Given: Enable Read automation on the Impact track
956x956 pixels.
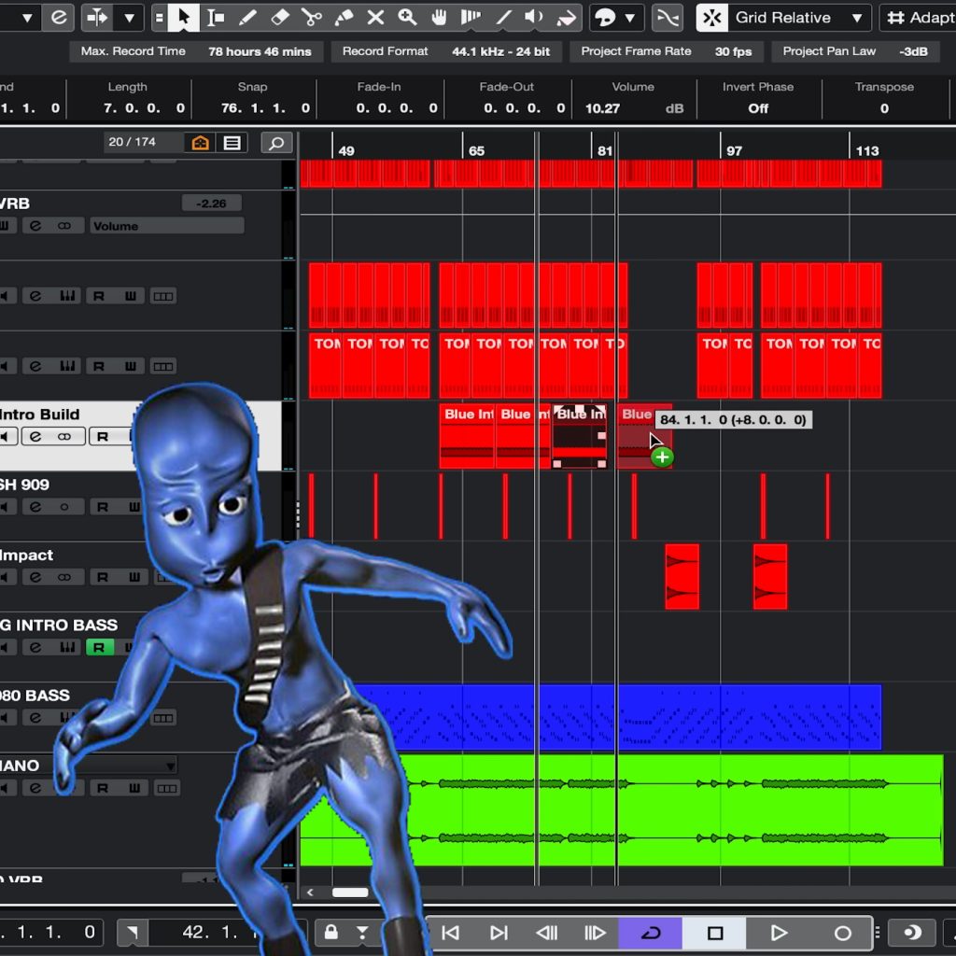Looking at the screenshot, I should pyautogui.click(x=102, y=577).
